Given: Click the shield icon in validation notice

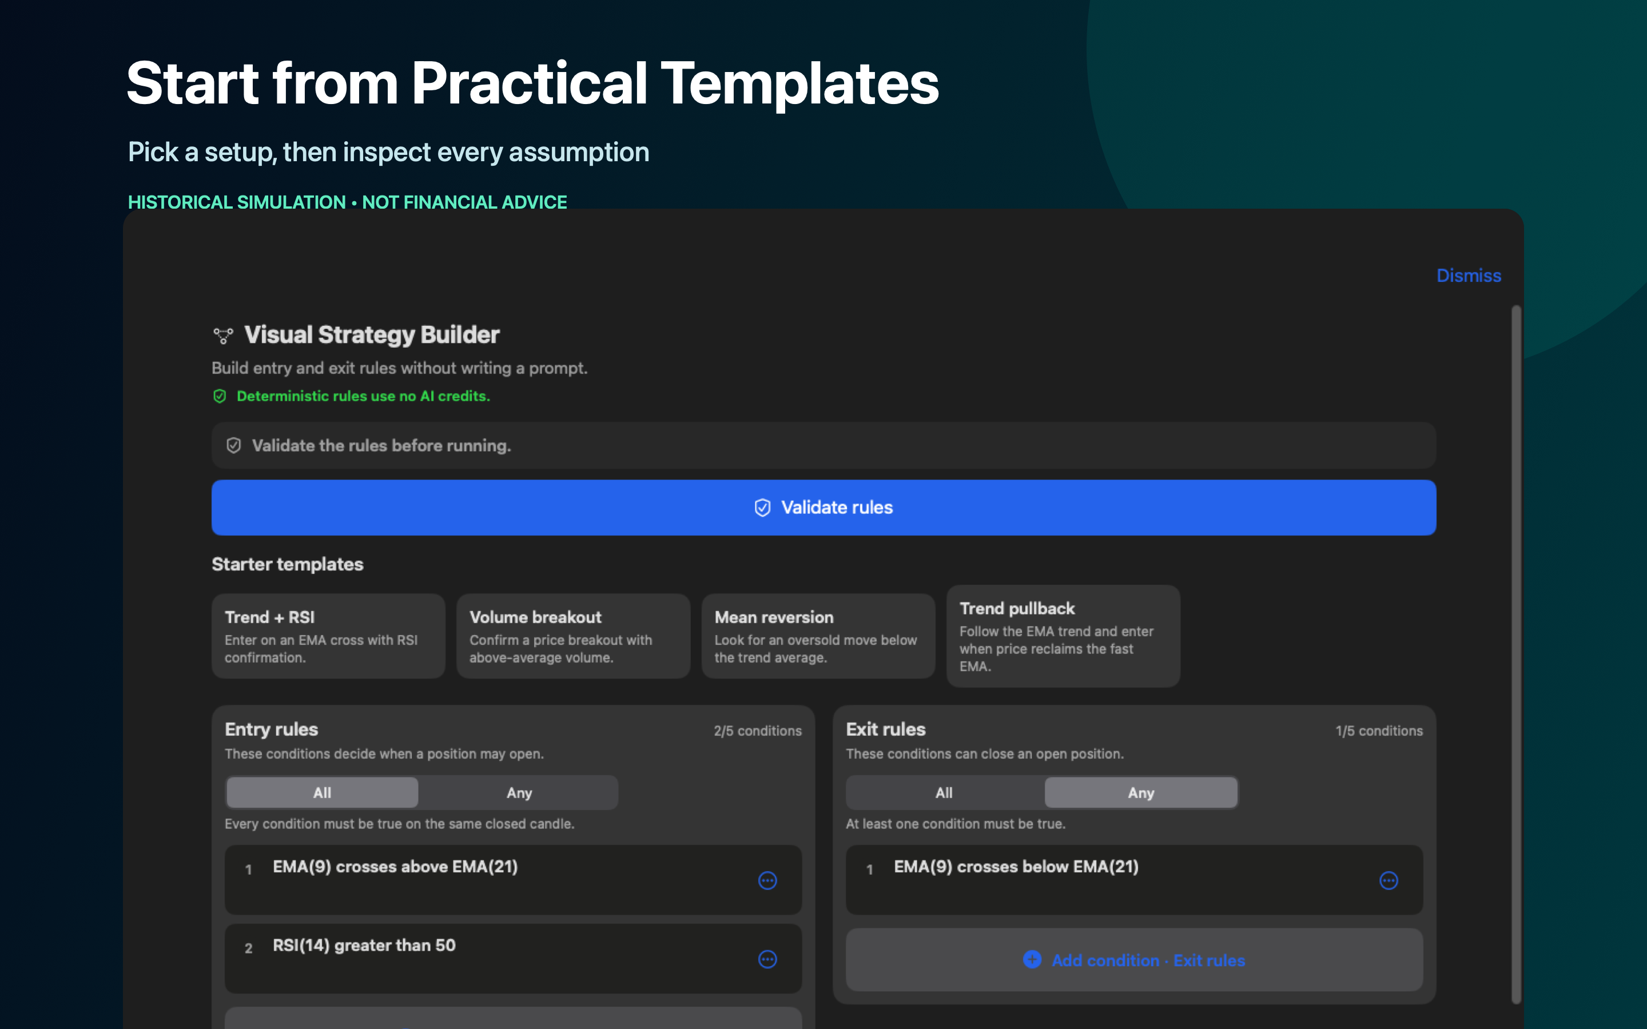Looking at the screenshot, I should (233, 446).
